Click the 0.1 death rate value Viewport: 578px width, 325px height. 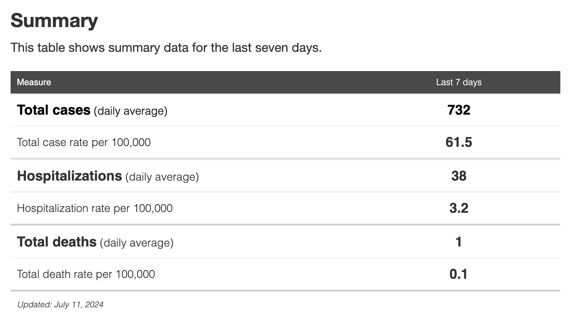(x=459, y=274)
